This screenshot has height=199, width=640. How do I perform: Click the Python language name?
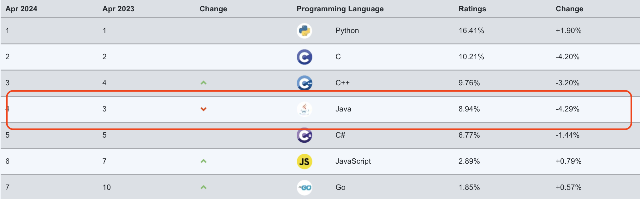(x=347, y=31)
